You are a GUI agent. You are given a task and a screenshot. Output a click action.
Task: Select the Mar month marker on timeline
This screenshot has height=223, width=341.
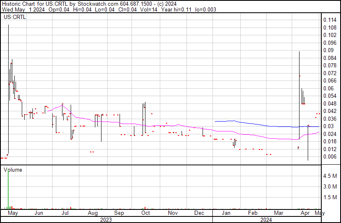(279, 213)
